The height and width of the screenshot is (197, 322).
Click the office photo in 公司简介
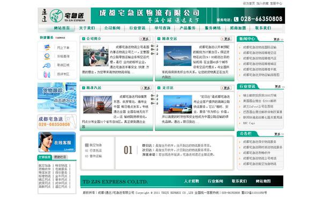96,56
